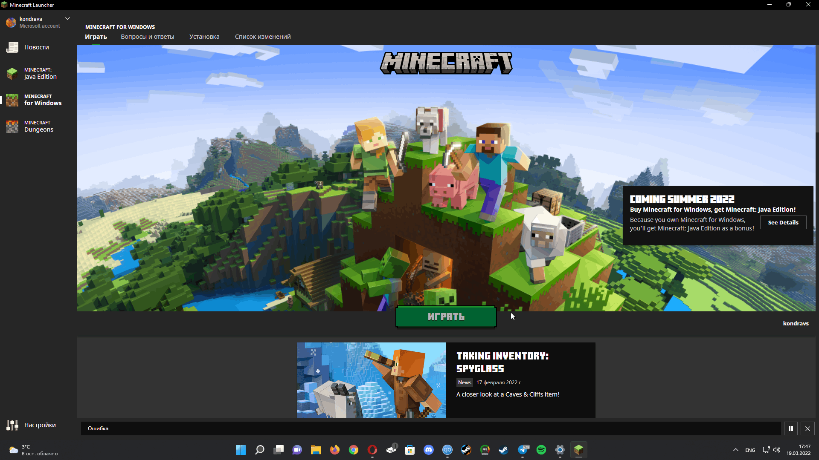Open Microsoft Store from the taskbar
This screenshot has height=460, width=819.
[x=410, y=450]
